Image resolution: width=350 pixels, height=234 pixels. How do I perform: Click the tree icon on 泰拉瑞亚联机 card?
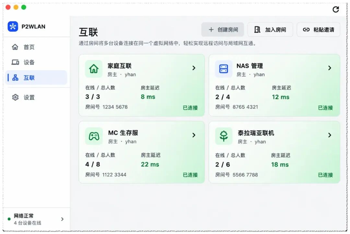point(224,136)
